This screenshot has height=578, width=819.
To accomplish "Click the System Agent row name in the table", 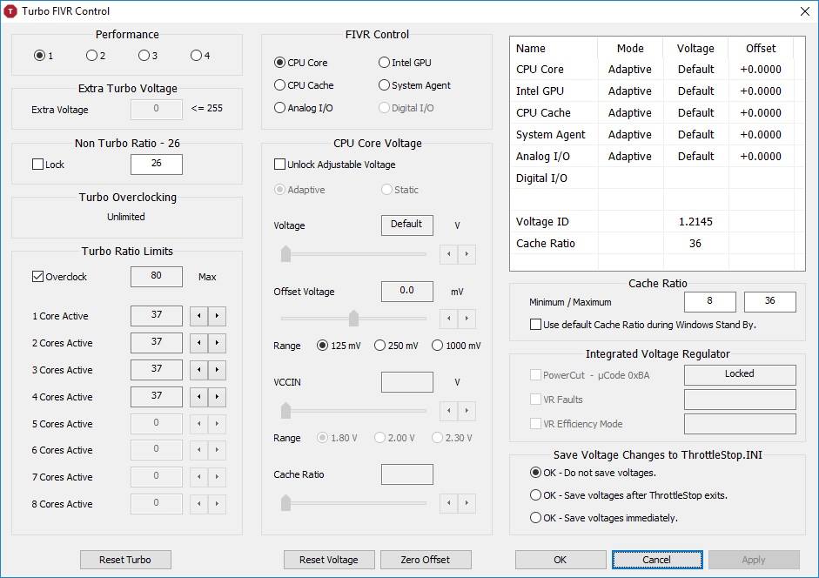I will pyautogui.click(x=551, y=135).
